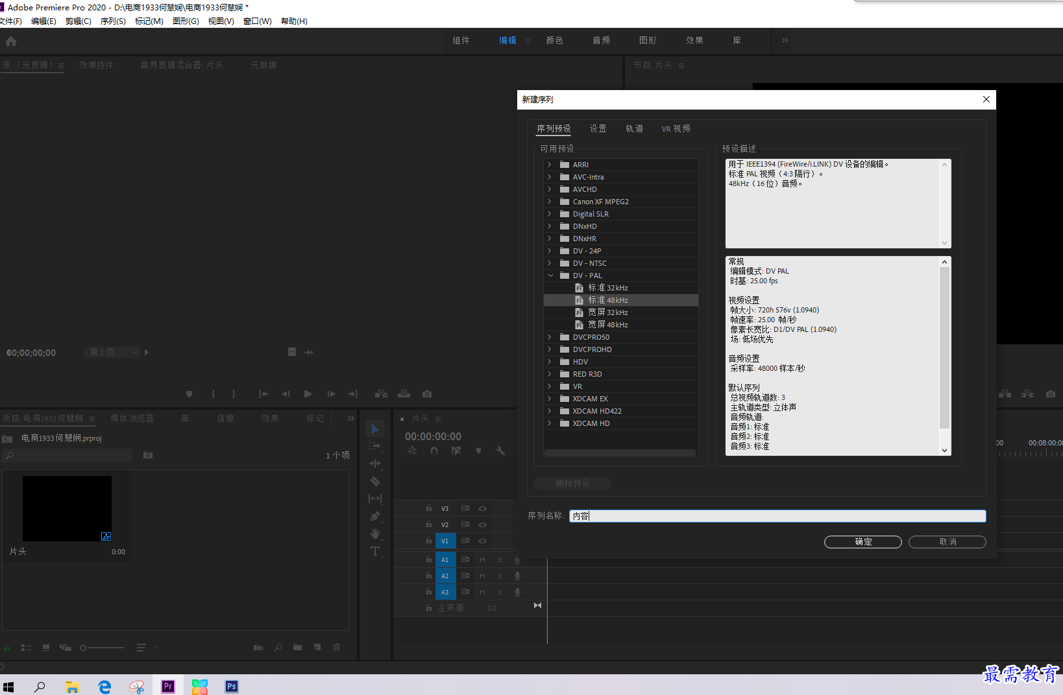Viewport: 1063px width, 695px height.
Task: Toggle track targeting for A1
Action: (445, 560)
